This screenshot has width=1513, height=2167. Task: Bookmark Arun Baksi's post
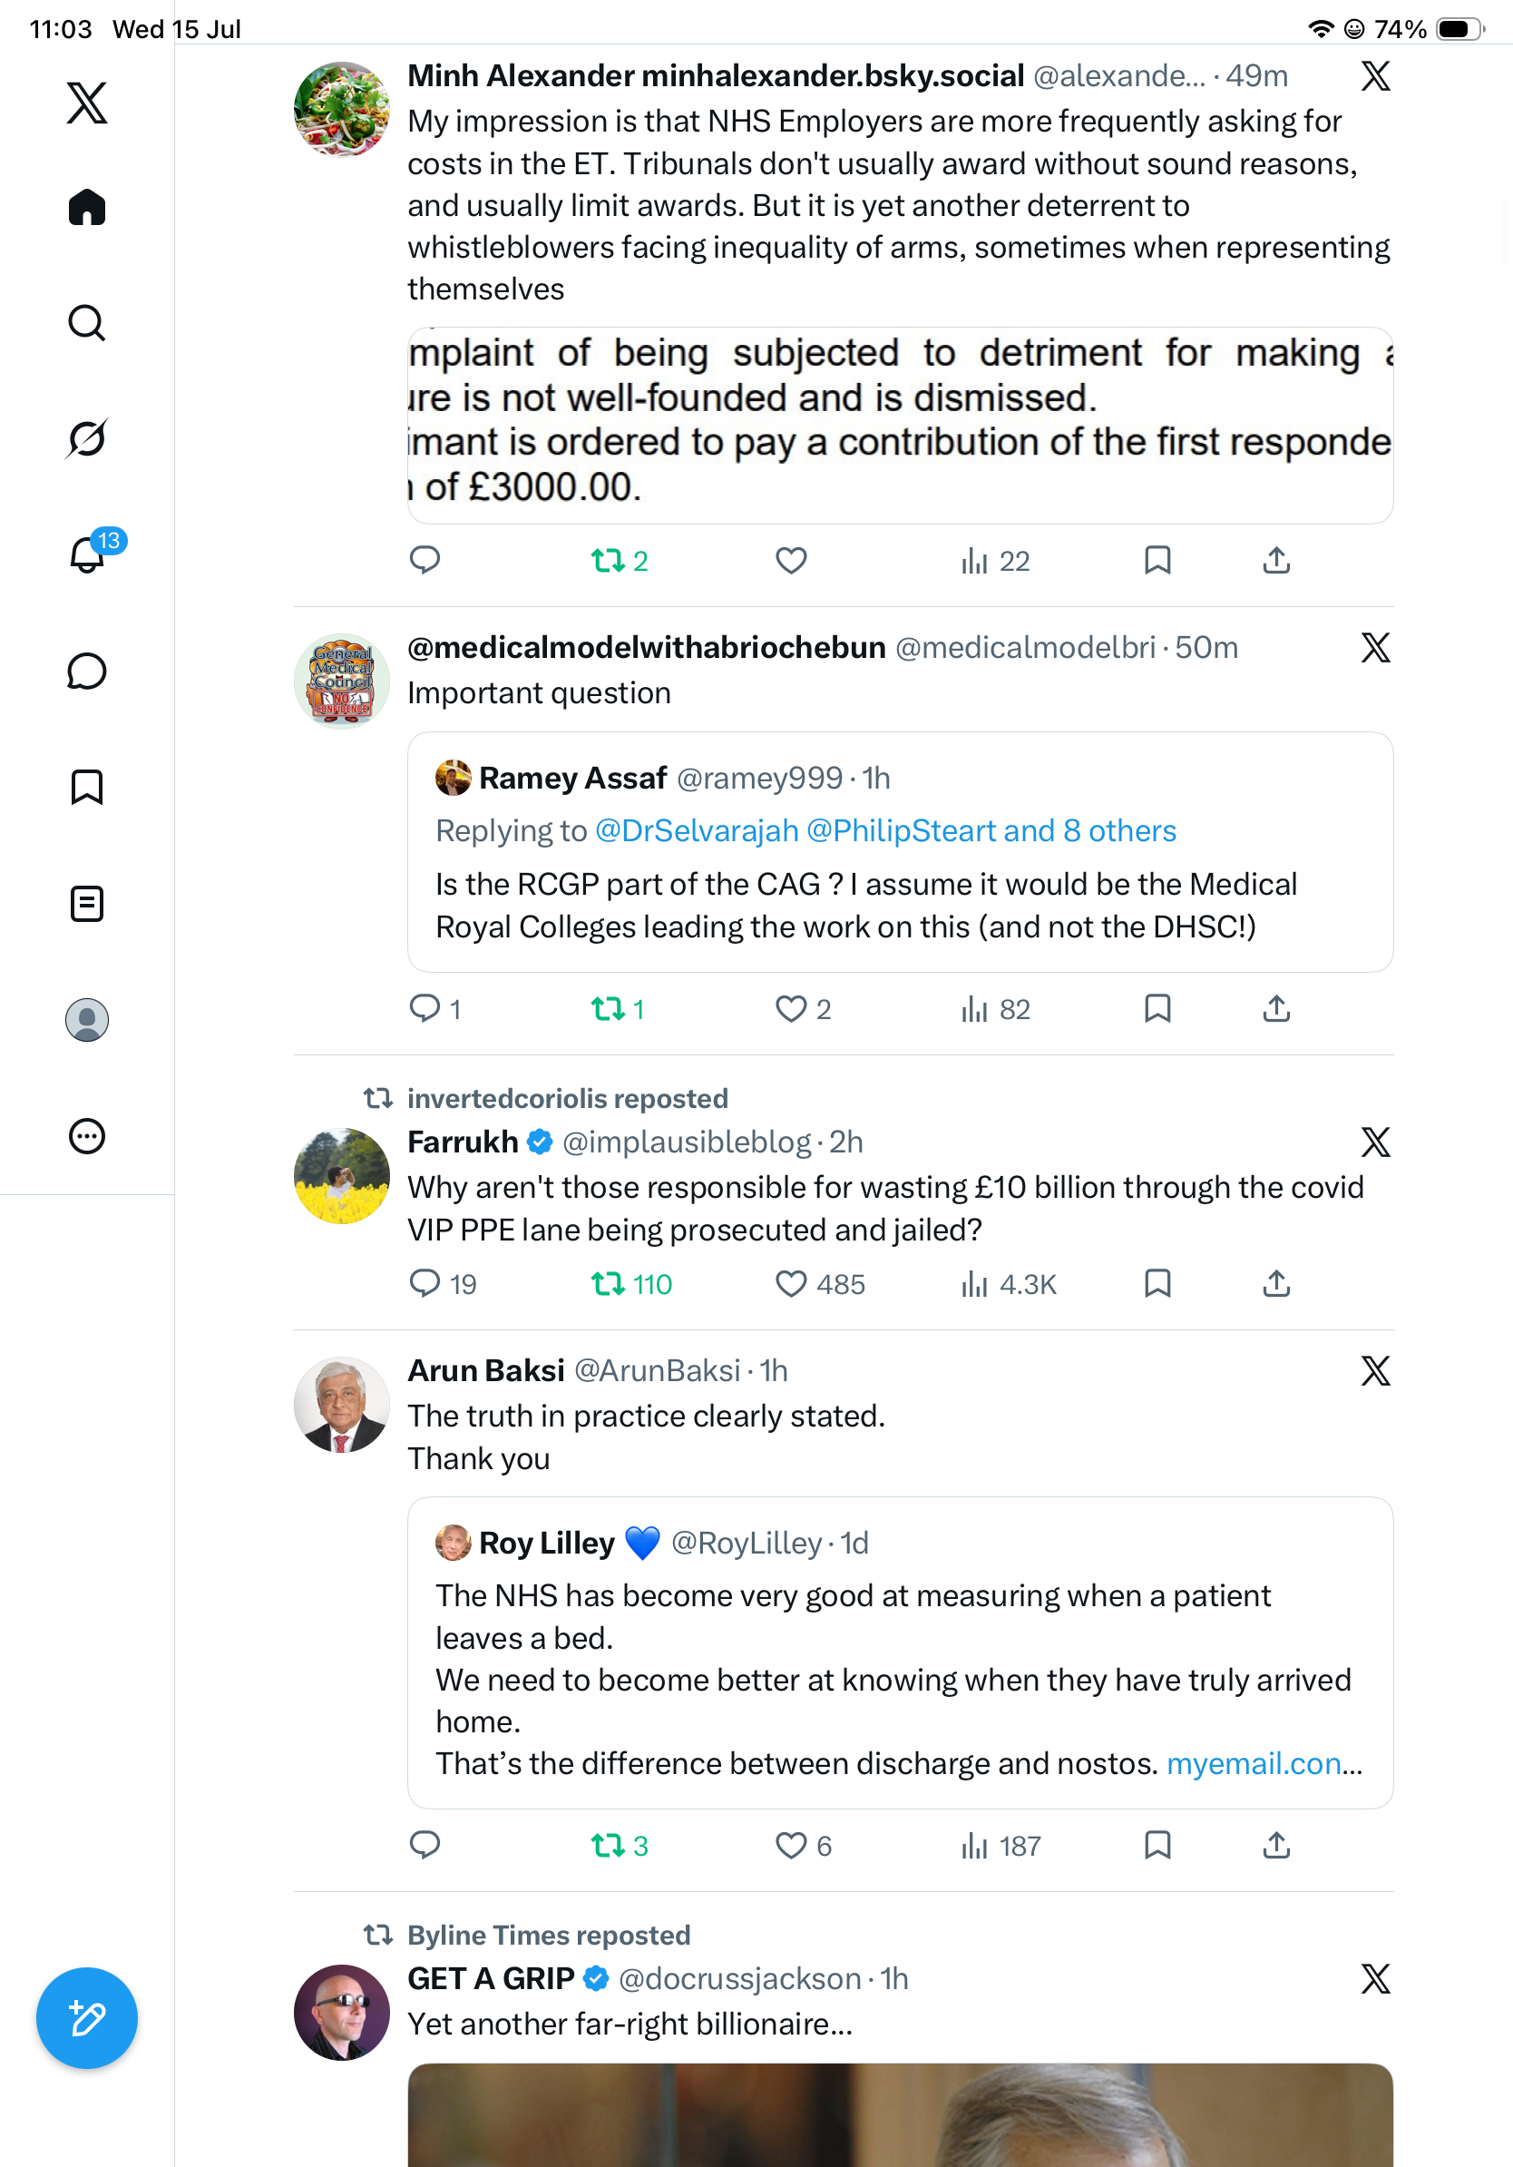[x=1157, y=1845]
